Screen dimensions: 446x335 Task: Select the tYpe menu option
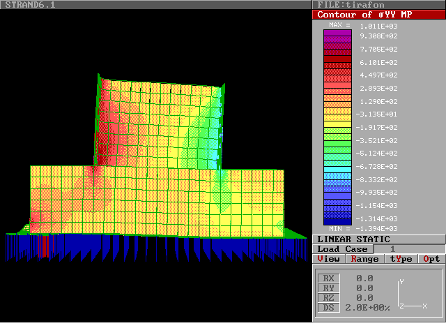click(400, 259)
